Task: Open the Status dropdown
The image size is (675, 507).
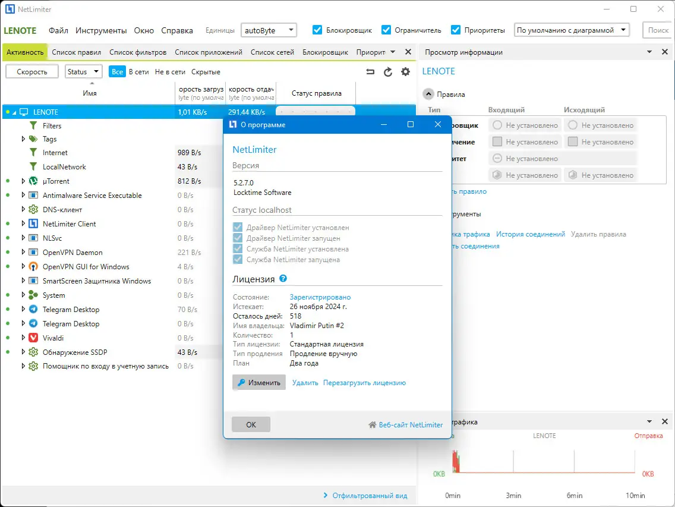Action: [84, 71]
